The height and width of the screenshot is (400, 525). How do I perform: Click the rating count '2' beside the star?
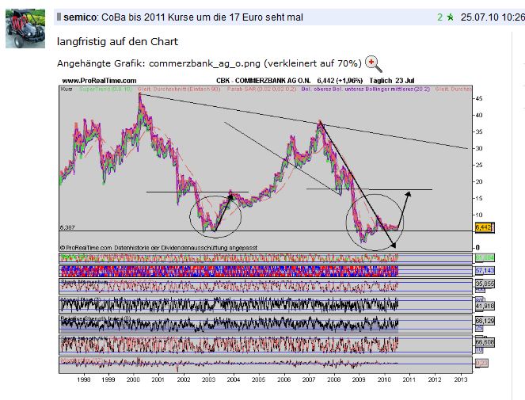click(440, 17)
